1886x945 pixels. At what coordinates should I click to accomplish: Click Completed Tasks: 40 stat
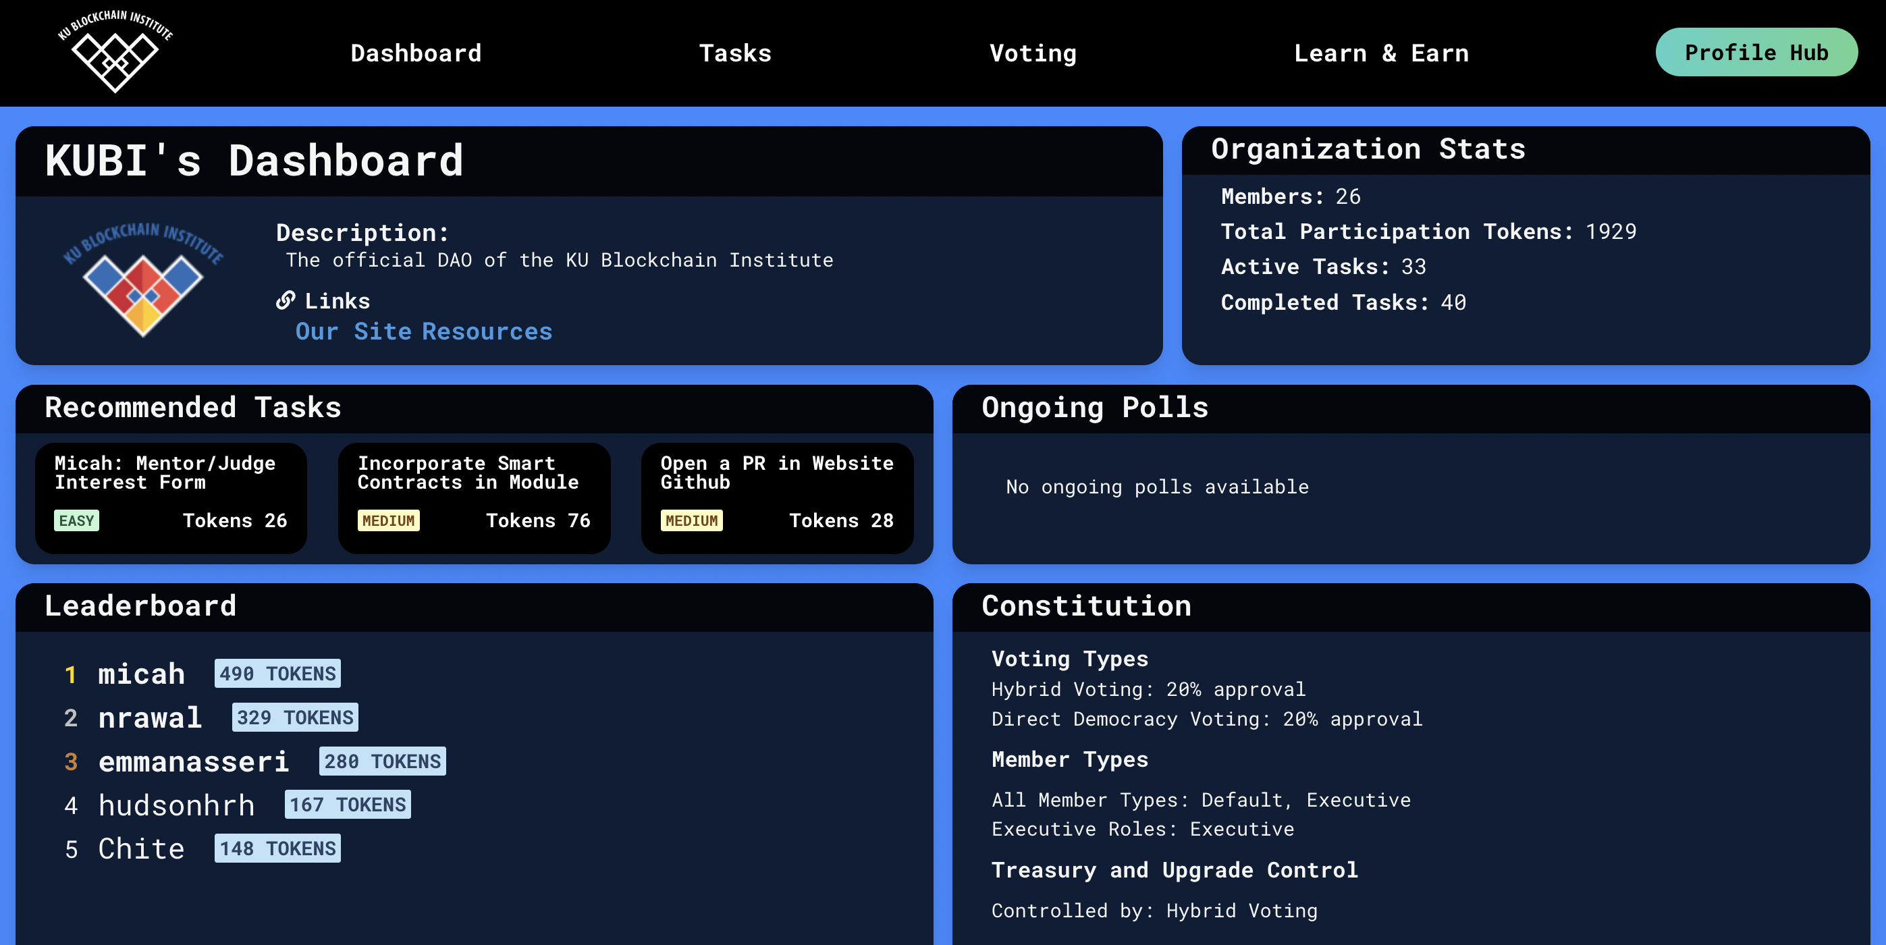(x=1343, y=302)
